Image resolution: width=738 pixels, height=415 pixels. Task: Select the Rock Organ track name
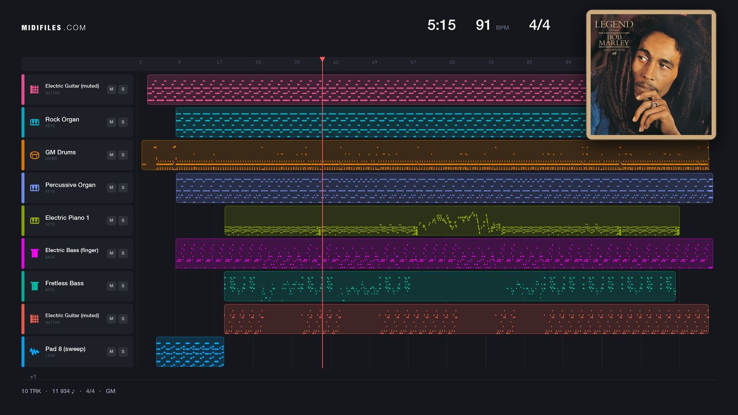pyautogui.click(x=62, y=119)
